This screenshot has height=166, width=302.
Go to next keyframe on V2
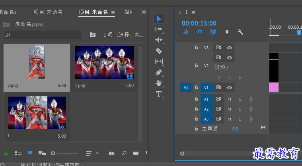[240, 78]
